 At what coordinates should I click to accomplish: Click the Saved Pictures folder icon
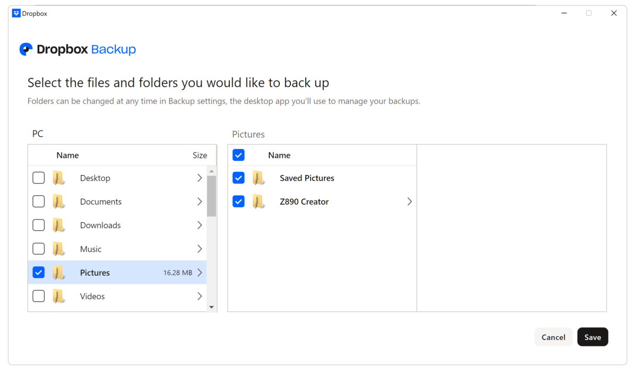[259, 178]
